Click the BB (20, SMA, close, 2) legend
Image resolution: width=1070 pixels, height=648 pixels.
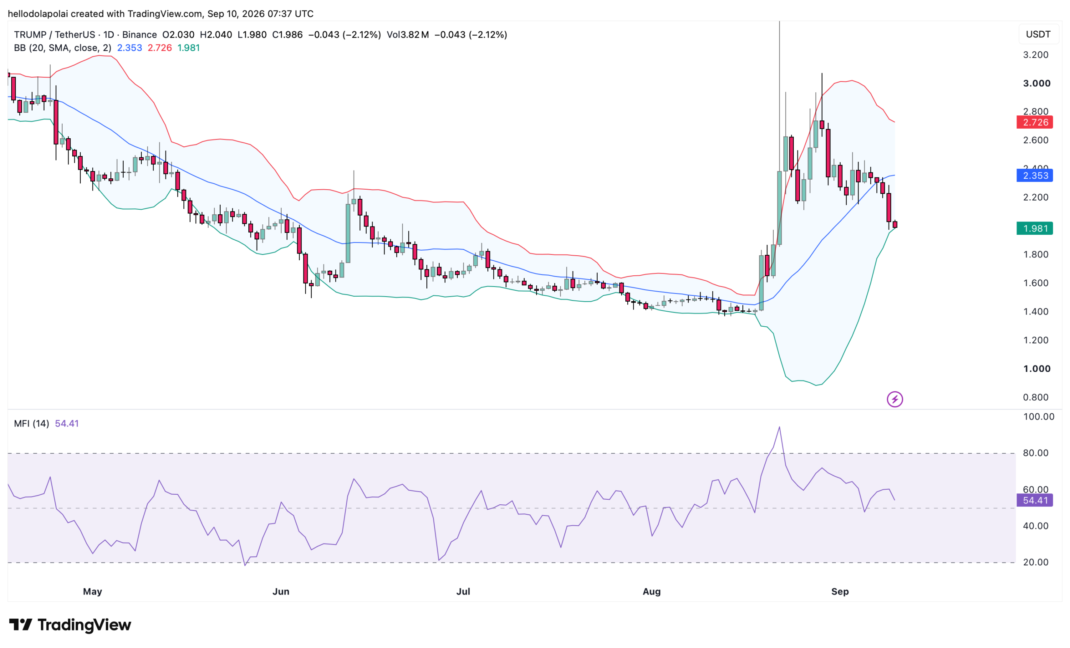pyautogui.click(x=63, y=48)
